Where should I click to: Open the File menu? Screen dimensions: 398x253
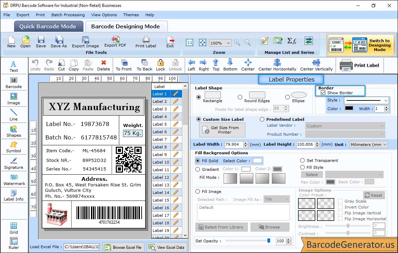7,15
